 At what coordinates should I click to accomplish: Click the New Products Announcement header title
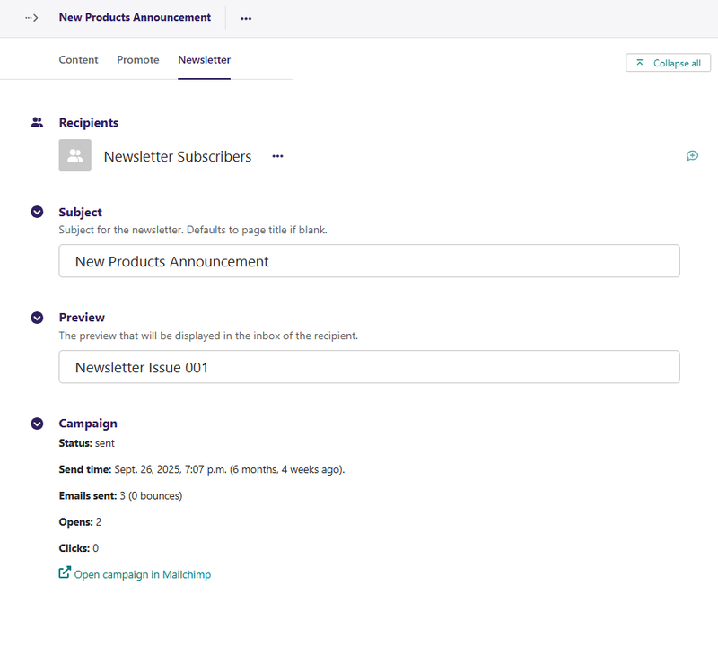[x=135, y=17]
